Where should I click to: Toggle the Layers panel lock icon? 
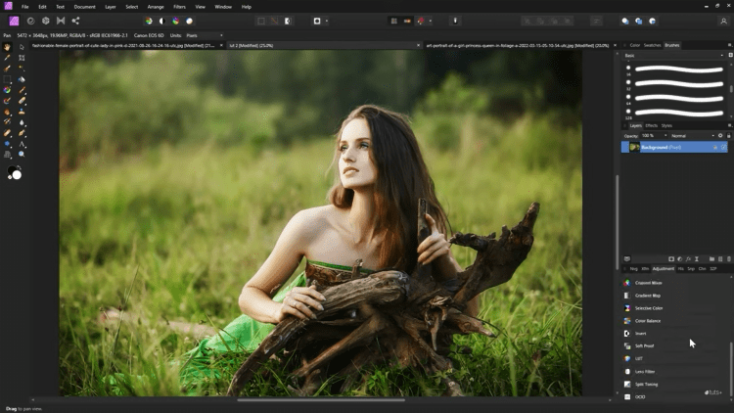728,136
